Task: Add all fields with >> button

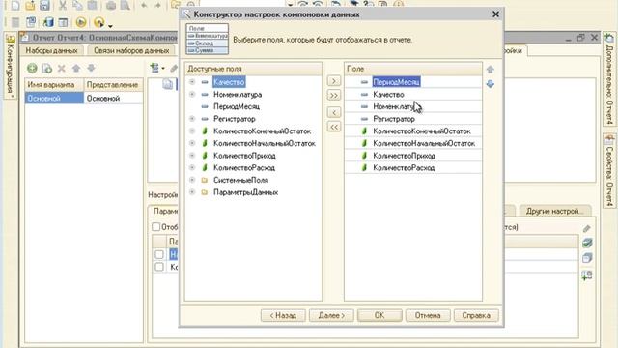Action: pyautogui.click(x=334, y=95)
